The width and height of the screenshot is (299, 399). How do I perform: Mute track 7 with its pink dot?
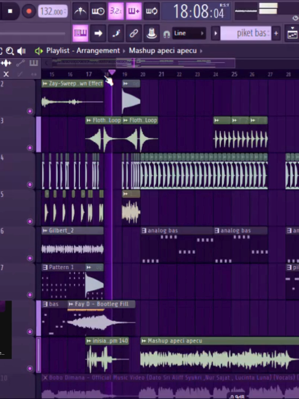[30, 295]
